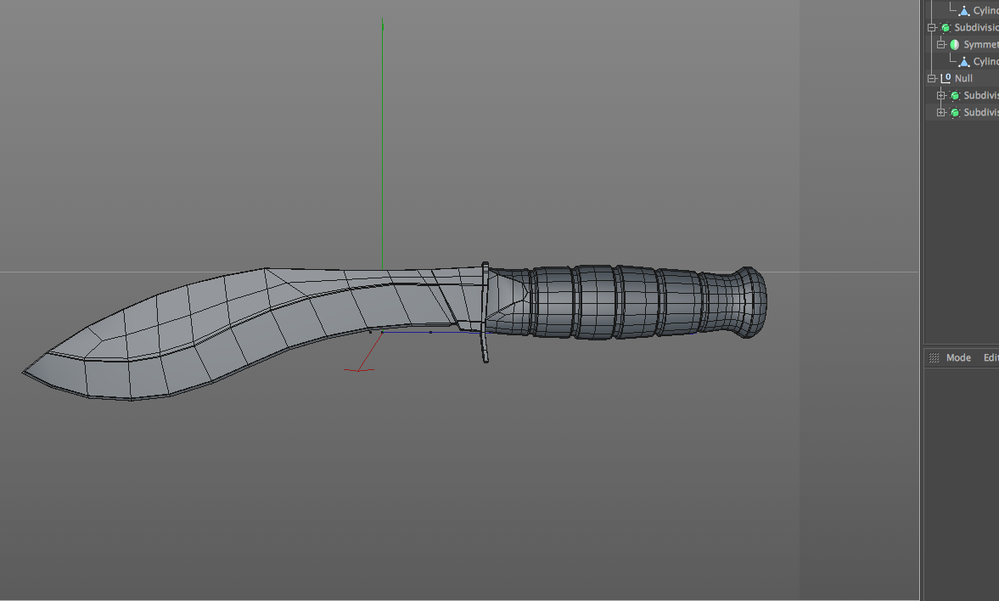This screenshot has width=999, height=601.
Task: Open the Mode menu
Action: click(958, 357)
